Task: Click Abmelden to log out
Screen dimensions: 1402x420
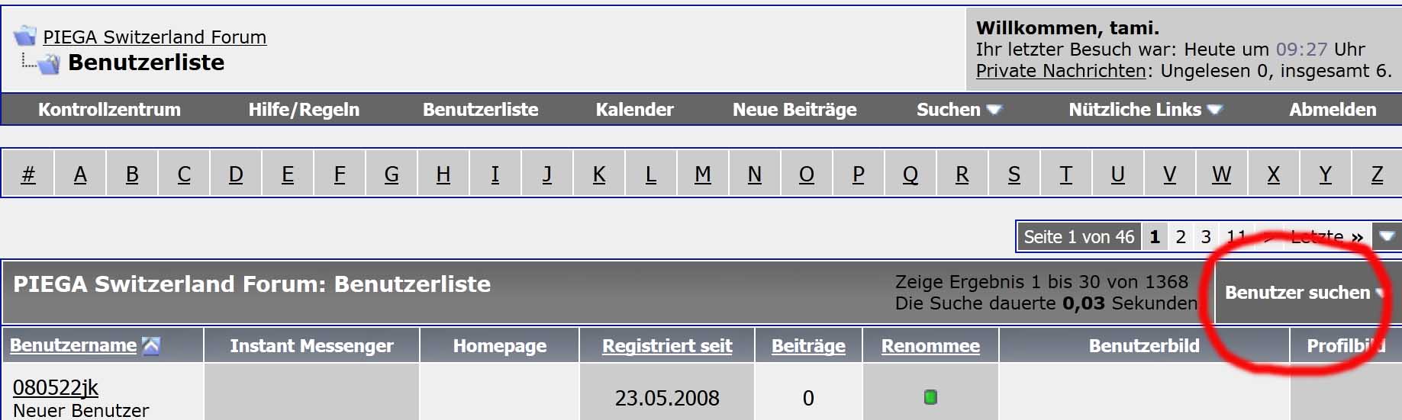Action: pyautogui.click(x=1333, y=110)
